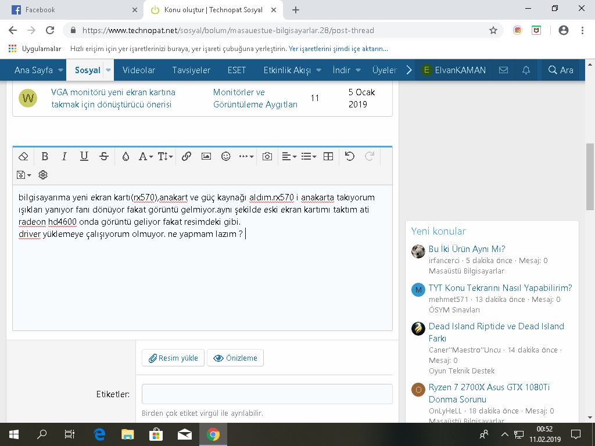This screenshot has width=595, height=446.
Task: Open the more insert options dropdown
Action: pyautogui.click(x=246, y=156)
